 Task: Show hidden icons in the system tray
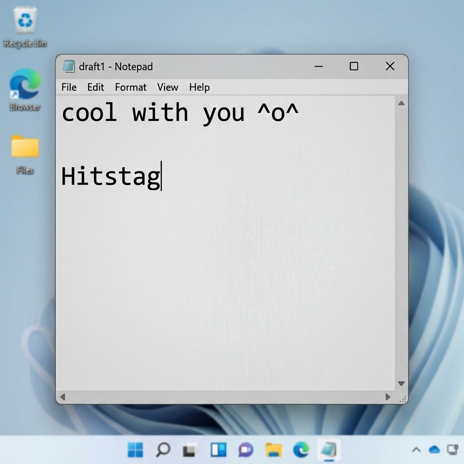pos(416,450)
